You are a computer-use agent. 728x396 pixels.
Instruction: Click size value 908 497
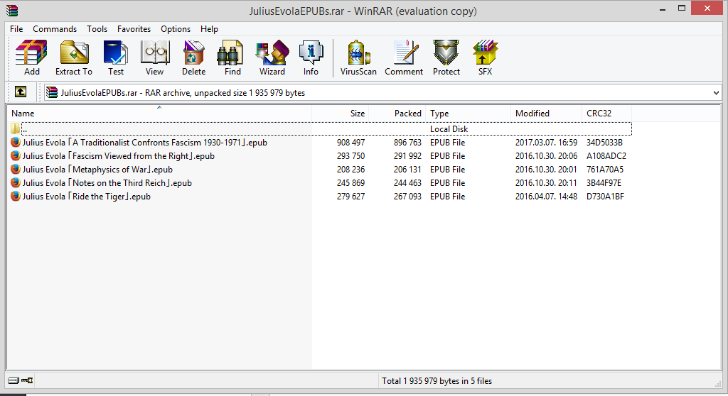coord(350,143)
